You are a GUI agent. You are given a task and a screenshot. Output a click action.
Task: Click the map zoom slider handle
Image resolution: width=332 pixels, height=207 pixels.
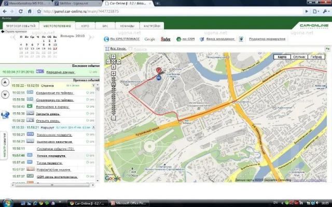[114, 85]
